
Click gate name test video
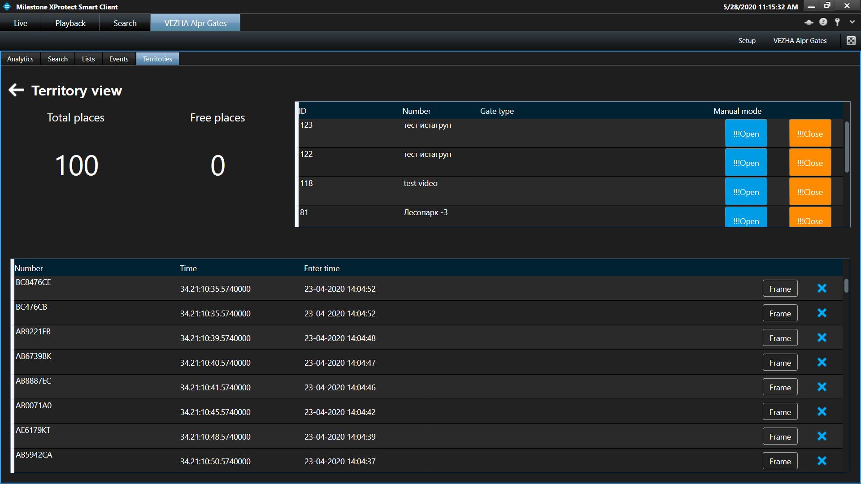(x=420, y=183)
